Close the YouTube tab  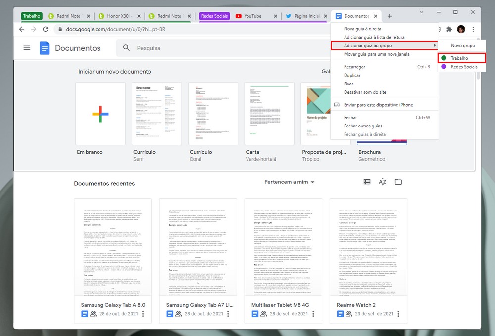click(275, 16)
